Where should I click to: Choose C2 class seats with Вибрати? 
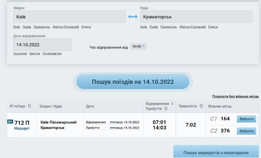click(246, 131)
